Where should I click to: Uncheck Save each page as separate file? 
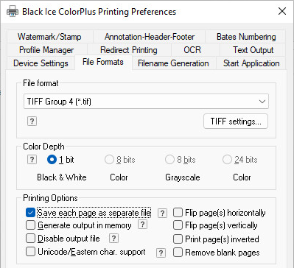pyautogui.click(x=30, y=213)
